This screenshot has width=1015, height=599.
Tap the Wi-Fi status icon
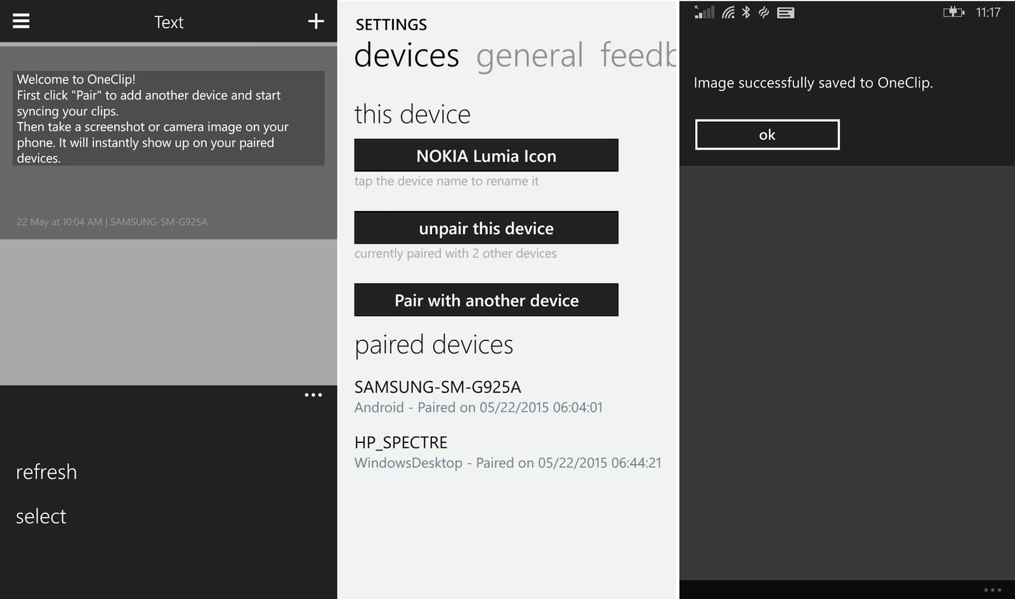728,12
